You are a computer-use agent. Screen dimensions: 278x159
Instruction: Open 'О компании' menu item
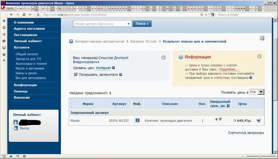click(x=24, y=23)
